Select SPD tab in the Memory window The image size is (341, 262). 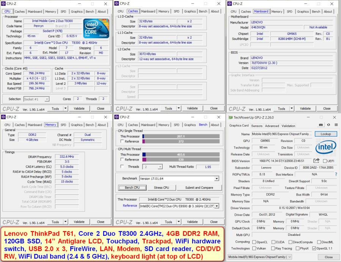tap(63, 125)
